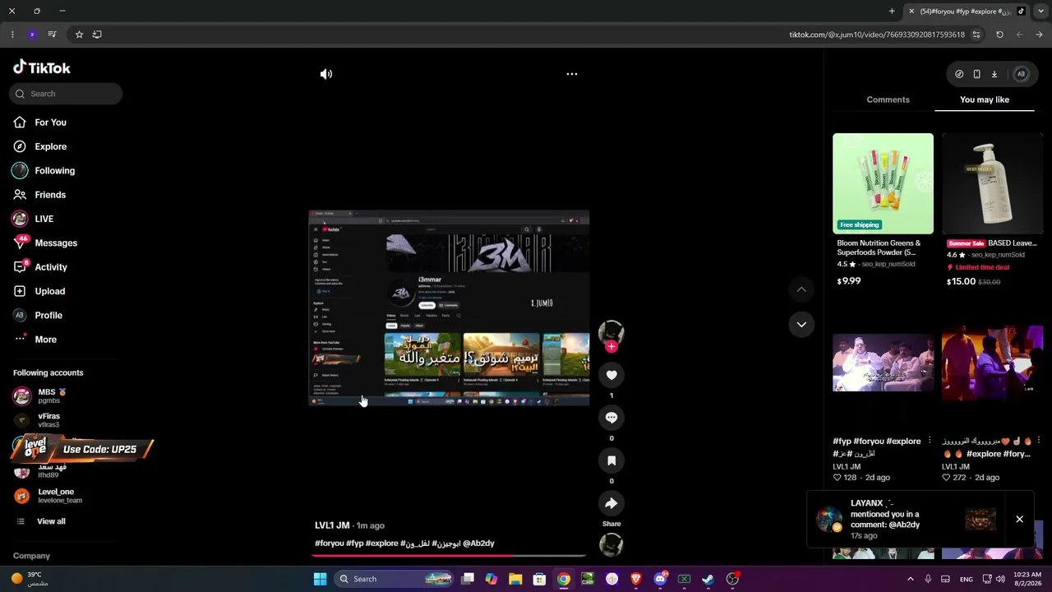
Task: Open the spinning music disc below Share
Action: click(x=611, y=545)
